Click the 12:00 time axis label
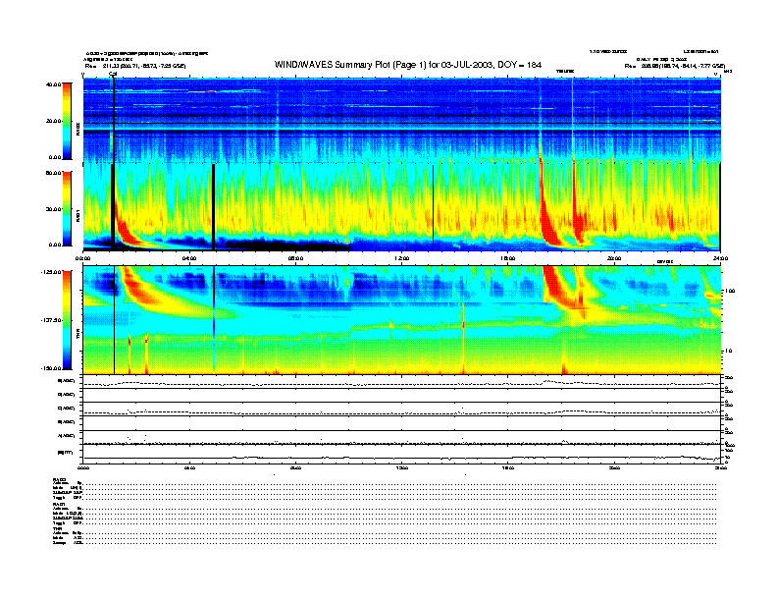The image size is (777, 601). pyautogui.click(x=401, y=258)
